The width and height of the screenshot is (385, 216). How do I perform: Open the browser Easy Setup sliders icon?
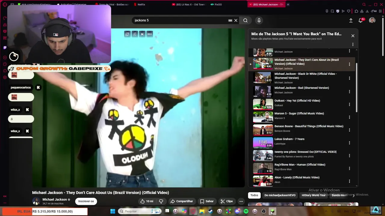click(x=380, y=11)
